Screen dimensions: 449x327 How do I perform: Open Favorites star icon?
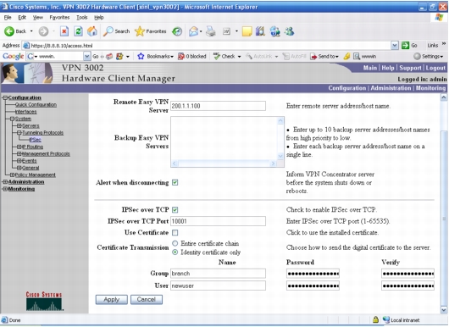[140, 31]
